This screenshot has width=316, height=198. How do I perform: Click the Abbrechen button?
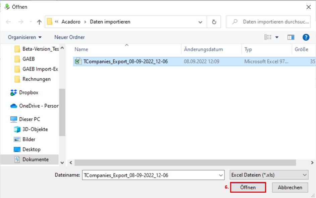290,188
